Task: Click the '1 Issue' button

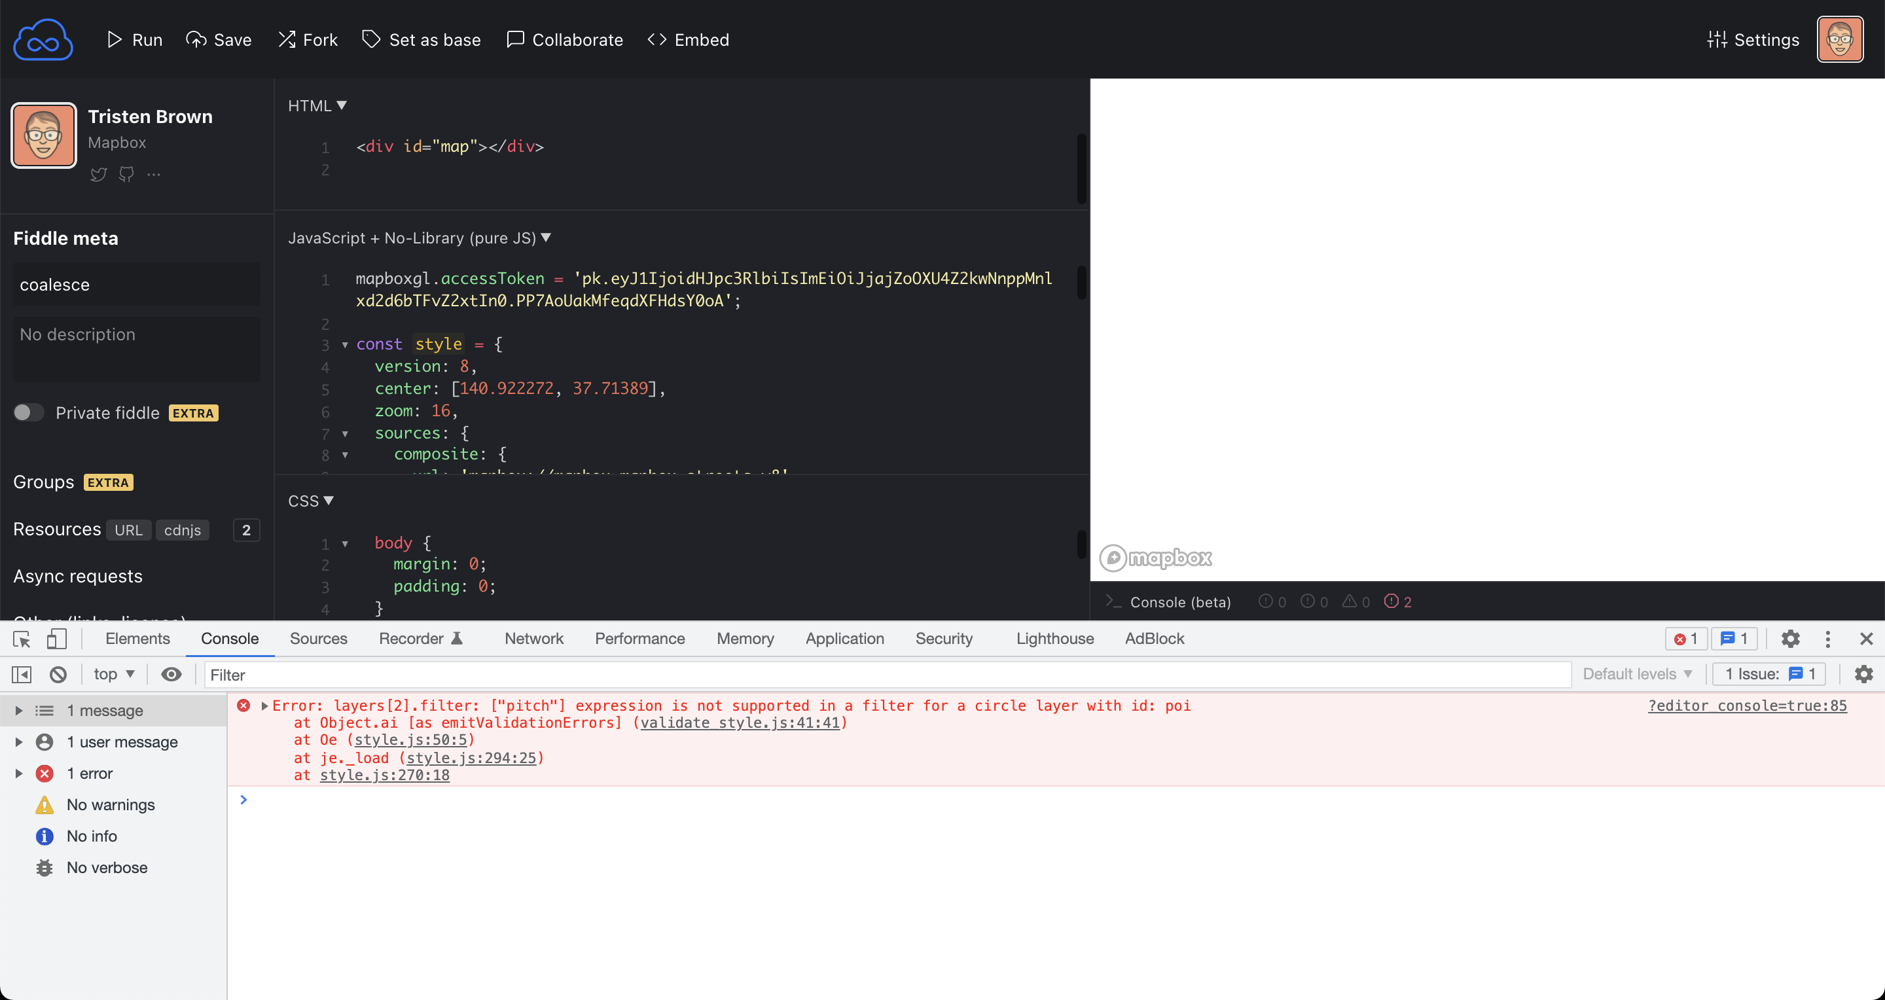Action: 1769,673
